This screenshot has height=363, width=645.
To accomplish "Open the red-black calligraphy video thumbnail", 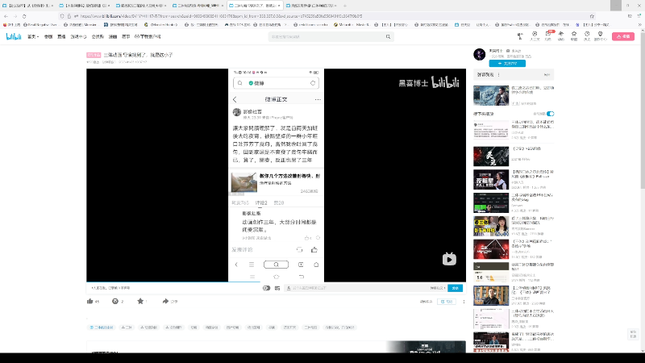I will pyautogui.click(x=491, y=156).
